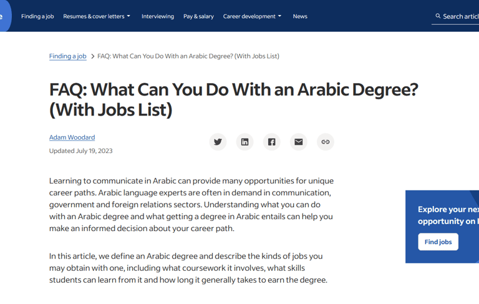The height and width of the screenshot is (304, 479).
Task: Open the News nav item
Action: 300,16
